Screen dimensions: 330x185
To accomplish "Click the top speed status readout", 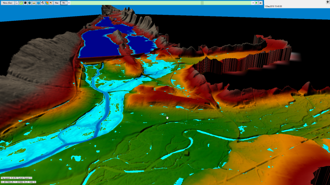I will tap(16, 178).
